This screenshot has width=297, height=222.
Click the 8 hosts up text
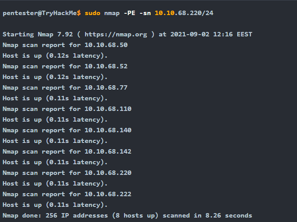tap(135, 216)
